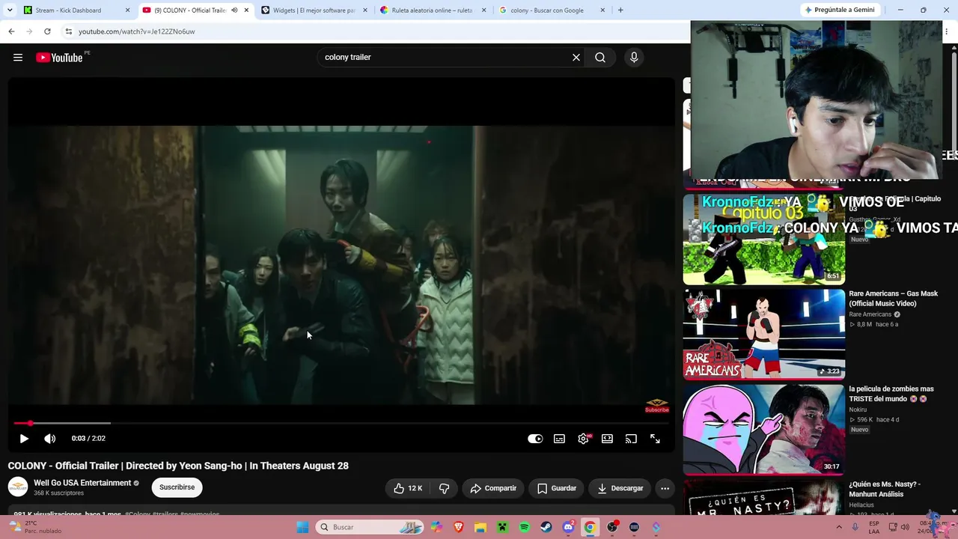This screenshot has width=958, height=539.
Task: Mute the COLONY tab audio indicator
Action: click(x=234, y=10)
